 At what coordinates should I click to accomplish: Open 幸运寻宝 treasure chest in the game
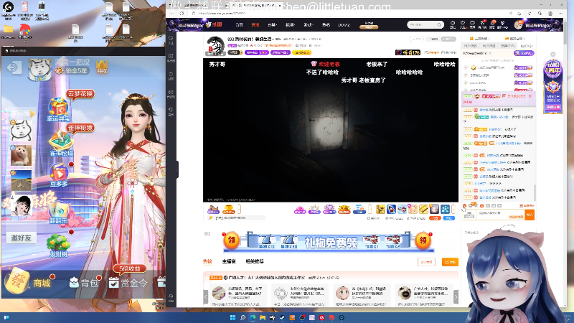(x=58, y=110)
